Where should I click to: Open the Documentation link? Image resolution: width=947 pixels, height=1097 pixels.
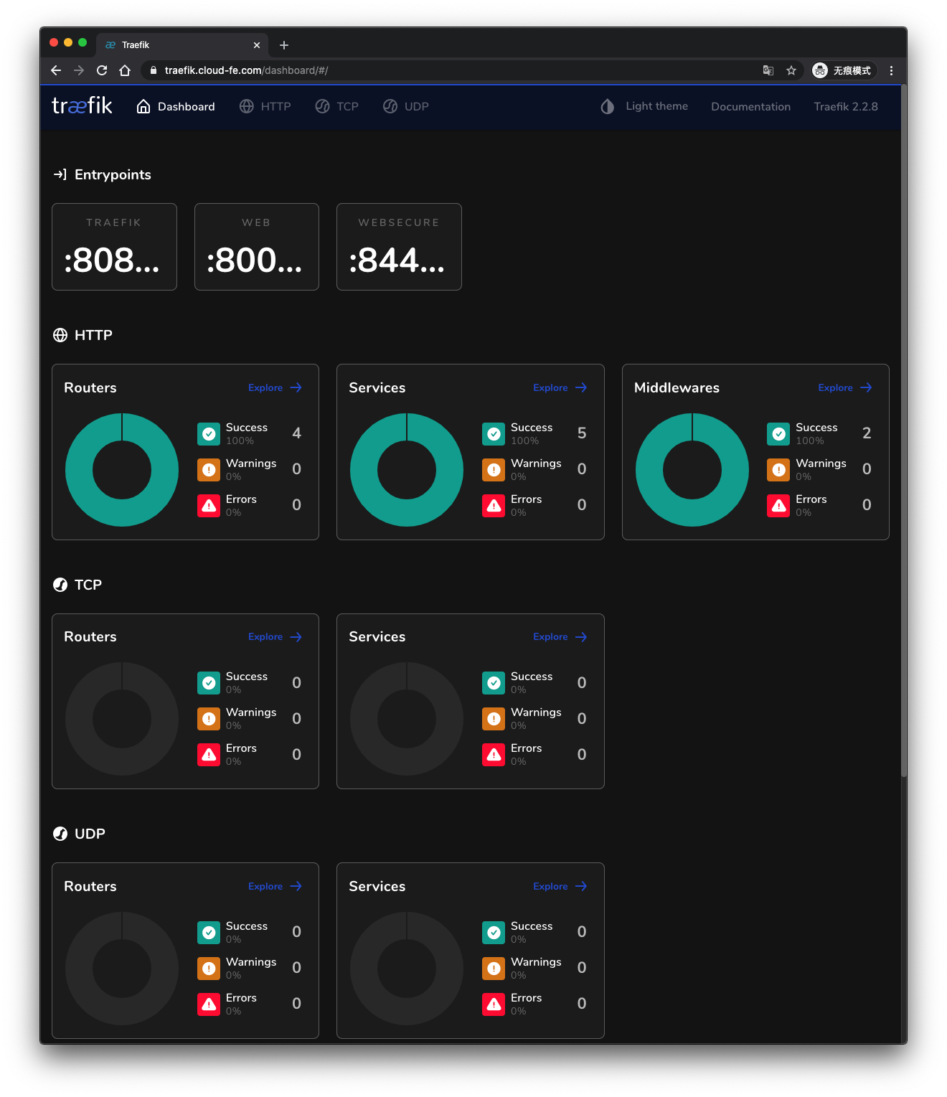tap(750, 106)
